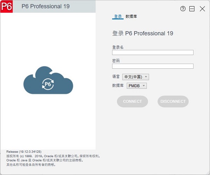The width and height of the screenshot is (210, 175).
Task: Click the minimize window icon
Action: [192, 9]
